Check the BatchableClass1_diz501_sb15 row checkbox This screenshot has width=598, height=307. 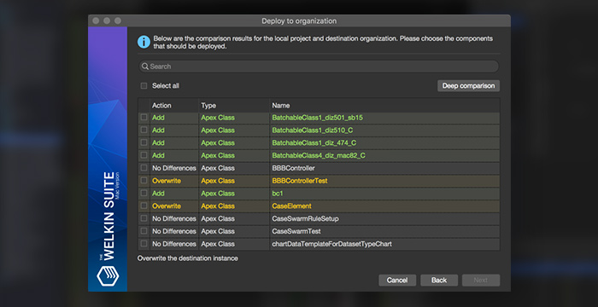pos(144,118)
